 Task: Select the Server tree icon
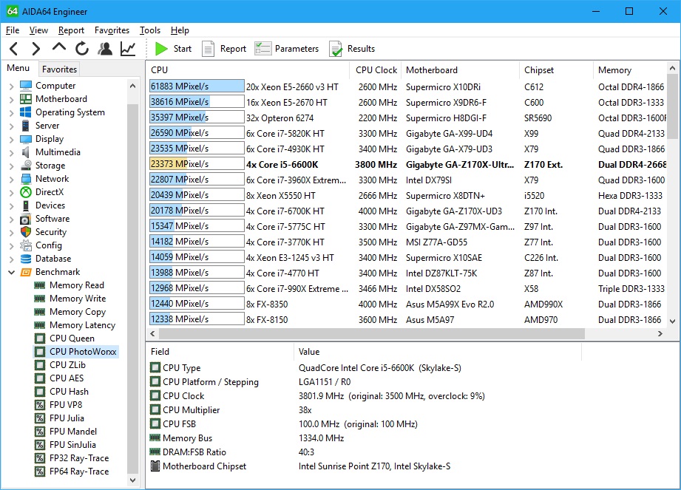[x=26, y=126]
